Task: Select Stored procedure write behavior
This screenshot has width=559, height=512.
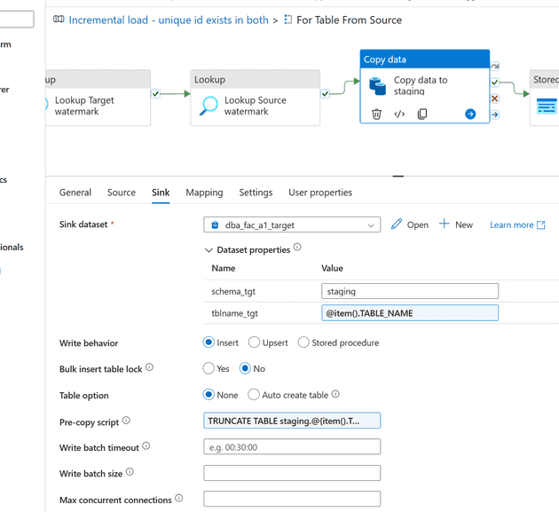Action: pos(303,343)
